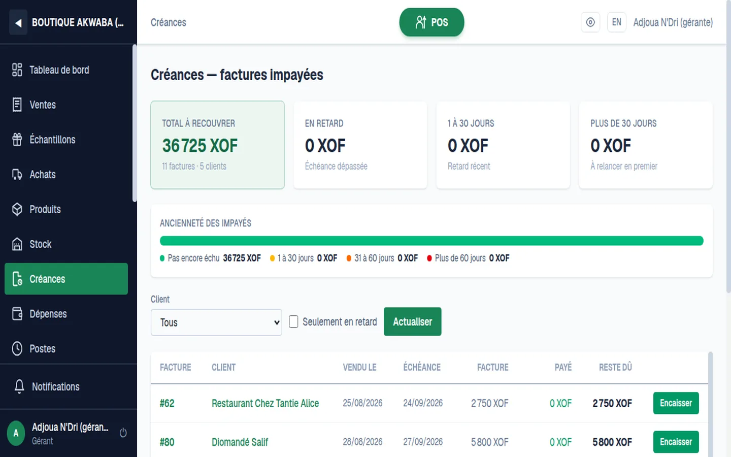This screenshot has height=457, width=731.
Task: Click the Pas encore échu legend entry
Action: point(210,258)
